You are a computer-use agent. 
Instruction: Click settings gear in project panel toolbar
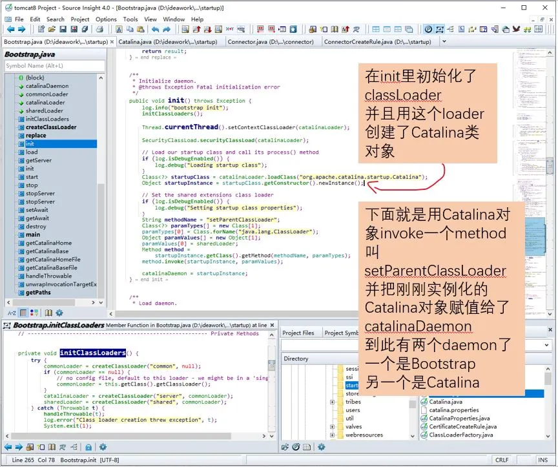[322, 447]
